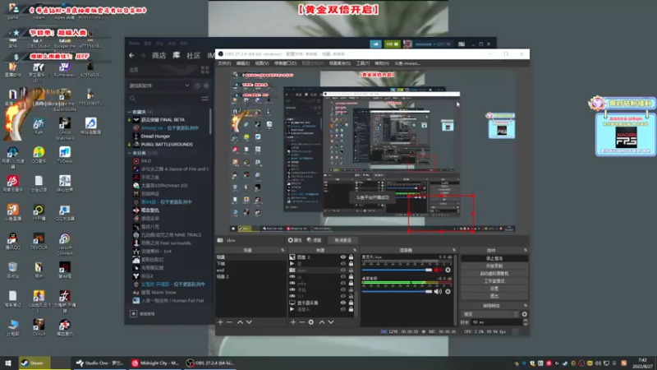The image size is (657, 370).
Task: Open ToDesk desktop shortcut
Action: tap(65, 155)
